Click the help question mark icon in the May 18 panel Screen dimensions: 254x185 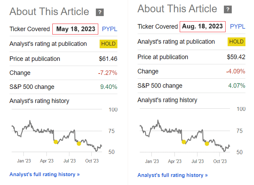point(100,13)
